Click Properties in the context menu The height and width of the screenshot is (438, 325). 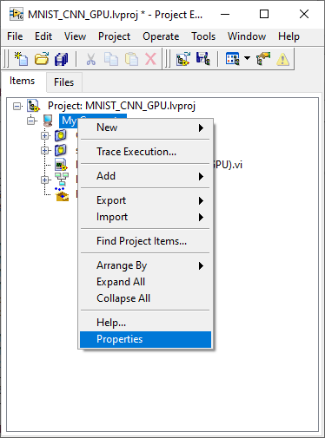(x=145, y=339)
